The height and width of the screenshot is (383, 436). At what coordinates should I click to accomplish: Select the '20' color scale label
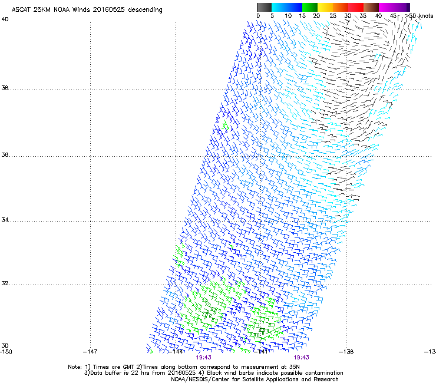pyautogui.click(x=317, y=16)
